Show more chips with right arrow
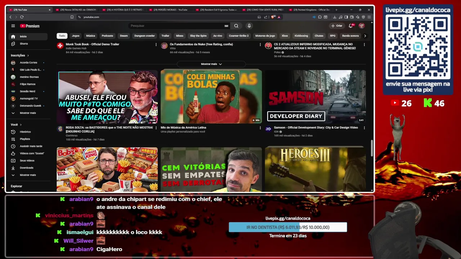The image size is (461, 259). 365,36
